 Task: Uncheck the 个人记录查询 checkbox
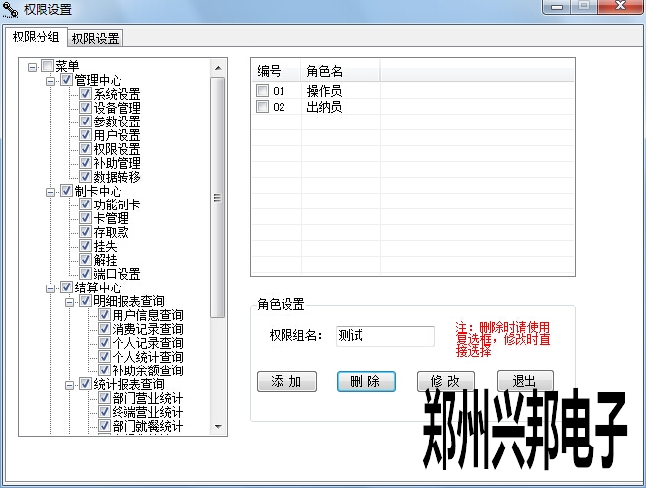pyautogui.click(x=104, y=343)
